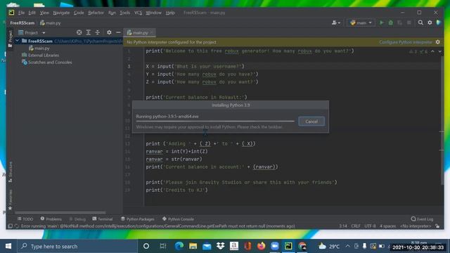Screen dimensions: 450x253
Task: Open the Help menu
Action: click(170, 13)
